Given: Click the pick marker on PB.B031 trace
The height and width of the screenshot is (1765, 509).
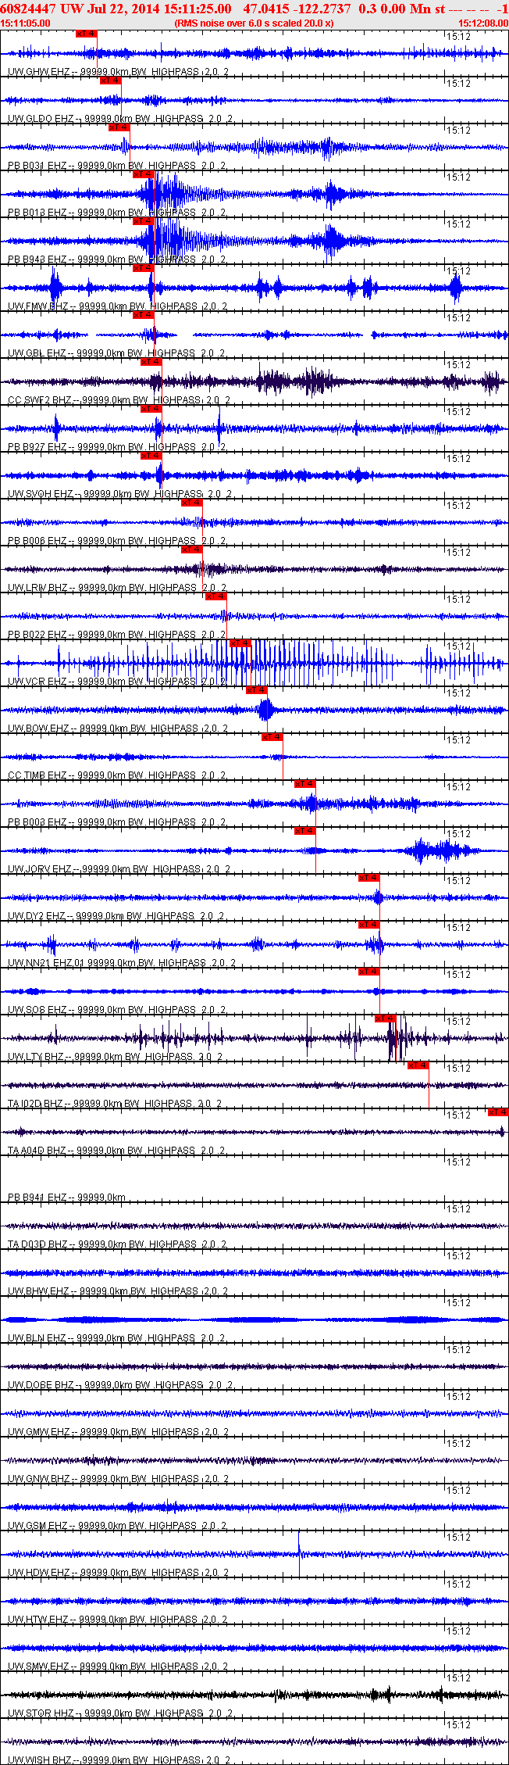Looking at the screenshot, I should (119, 127).
